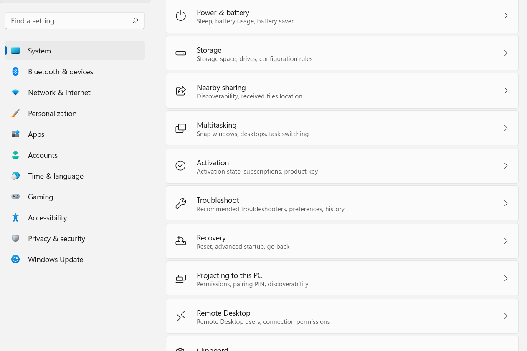527x351 pixels.
Task: Click the Power & battery icon
Action: [180, 16]
